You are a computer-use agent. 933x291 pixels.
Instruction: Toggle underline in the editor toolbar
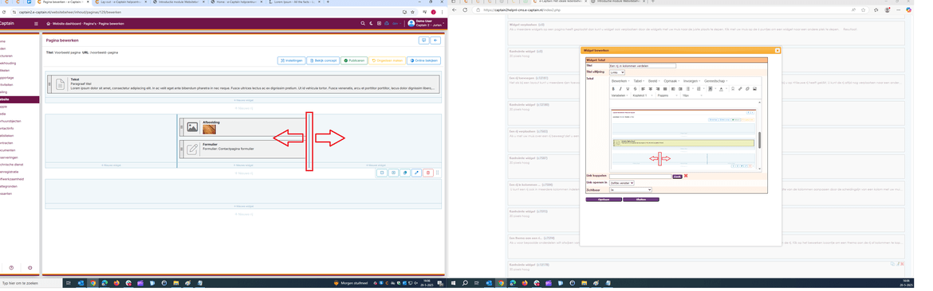pos(628,89)
